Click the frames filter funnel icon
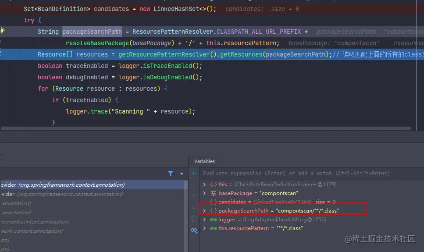 coord(171,173)
